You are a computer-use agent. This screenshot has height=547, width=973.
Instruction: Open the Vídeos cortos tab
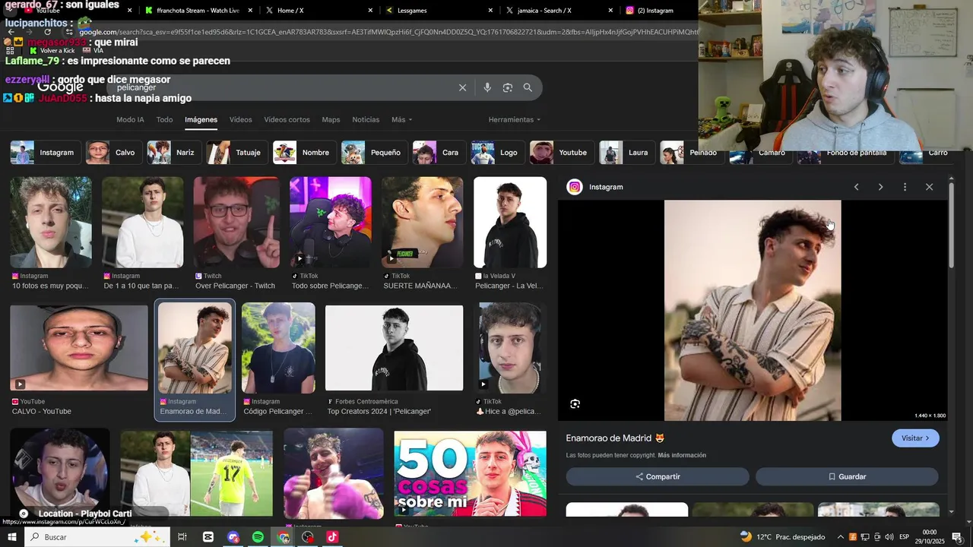(287, 120)
